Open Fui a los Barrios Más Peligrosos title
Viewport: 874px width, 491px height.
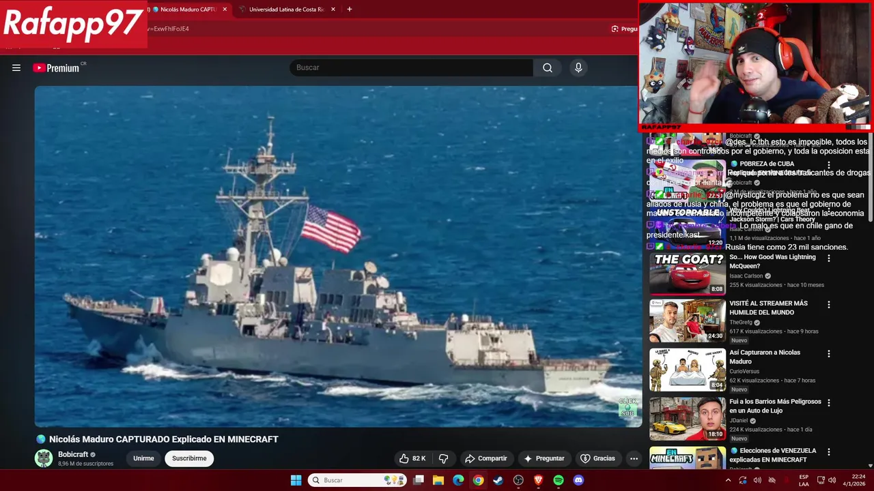pyautogui.click(x=775, y=406)
